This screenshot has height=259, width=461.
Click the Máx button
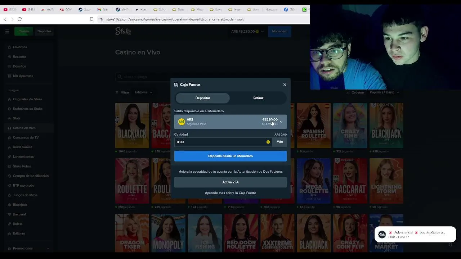pyautogui.click(x=279, y=142)
